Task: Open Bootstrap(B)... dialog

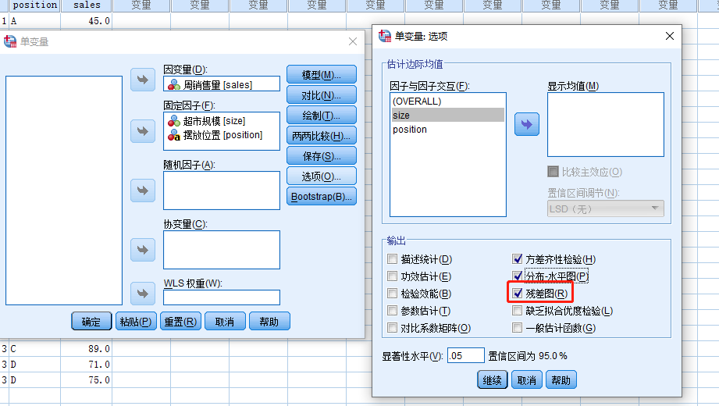Action: click(x=322, y=196)
